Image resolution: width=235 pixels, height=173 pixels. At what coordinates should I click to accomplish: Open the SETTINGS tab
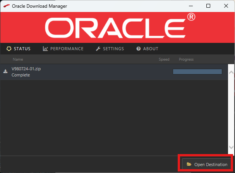pyautogui.click(x=110, y=49)
